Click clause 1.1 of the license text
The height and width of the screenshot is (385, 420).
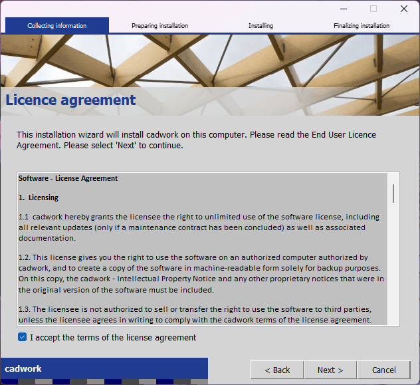pyautogui.click(x=199, y=227)
